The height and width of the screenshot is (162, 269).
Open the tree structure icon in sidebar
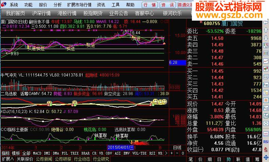coord(266,92)
